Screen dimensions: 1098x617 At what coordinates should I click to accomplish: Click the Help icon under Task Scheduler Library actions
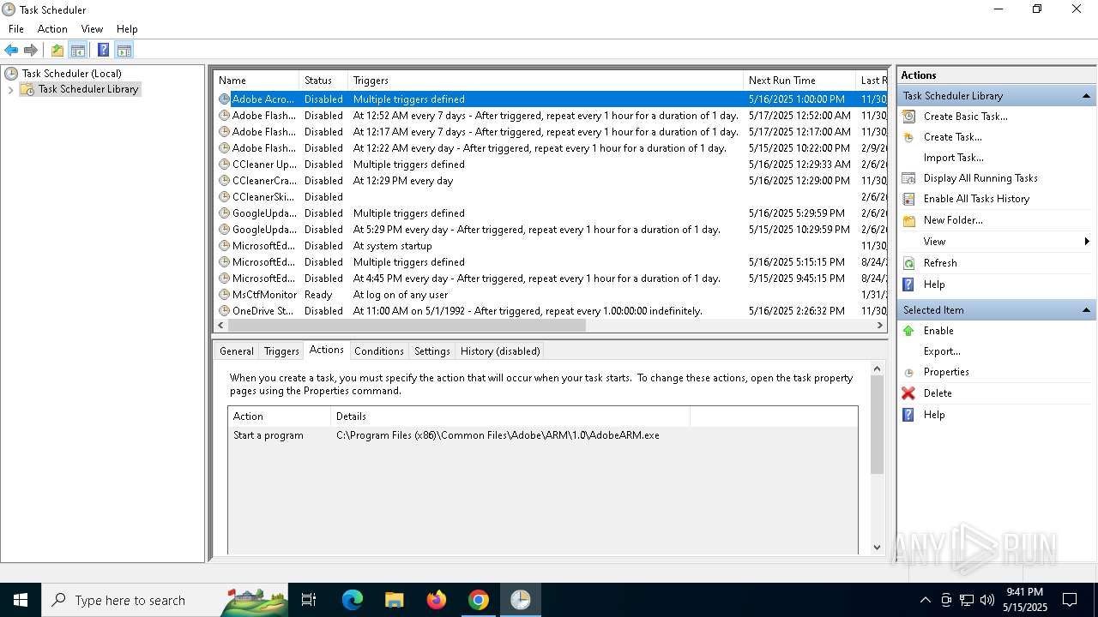coord(908,285)
